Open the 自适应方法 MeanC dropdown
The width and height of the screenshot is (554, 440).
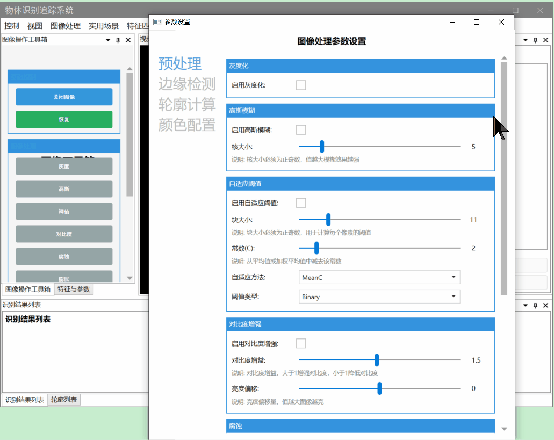point(379,277)
